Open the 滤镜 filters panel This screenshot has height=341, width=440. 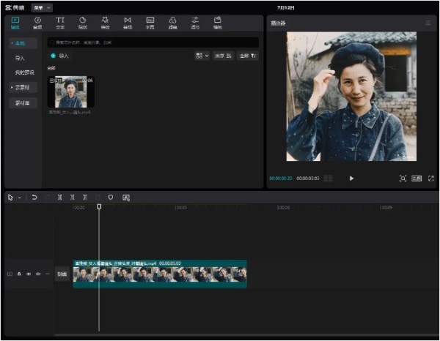tap(172, 23)
